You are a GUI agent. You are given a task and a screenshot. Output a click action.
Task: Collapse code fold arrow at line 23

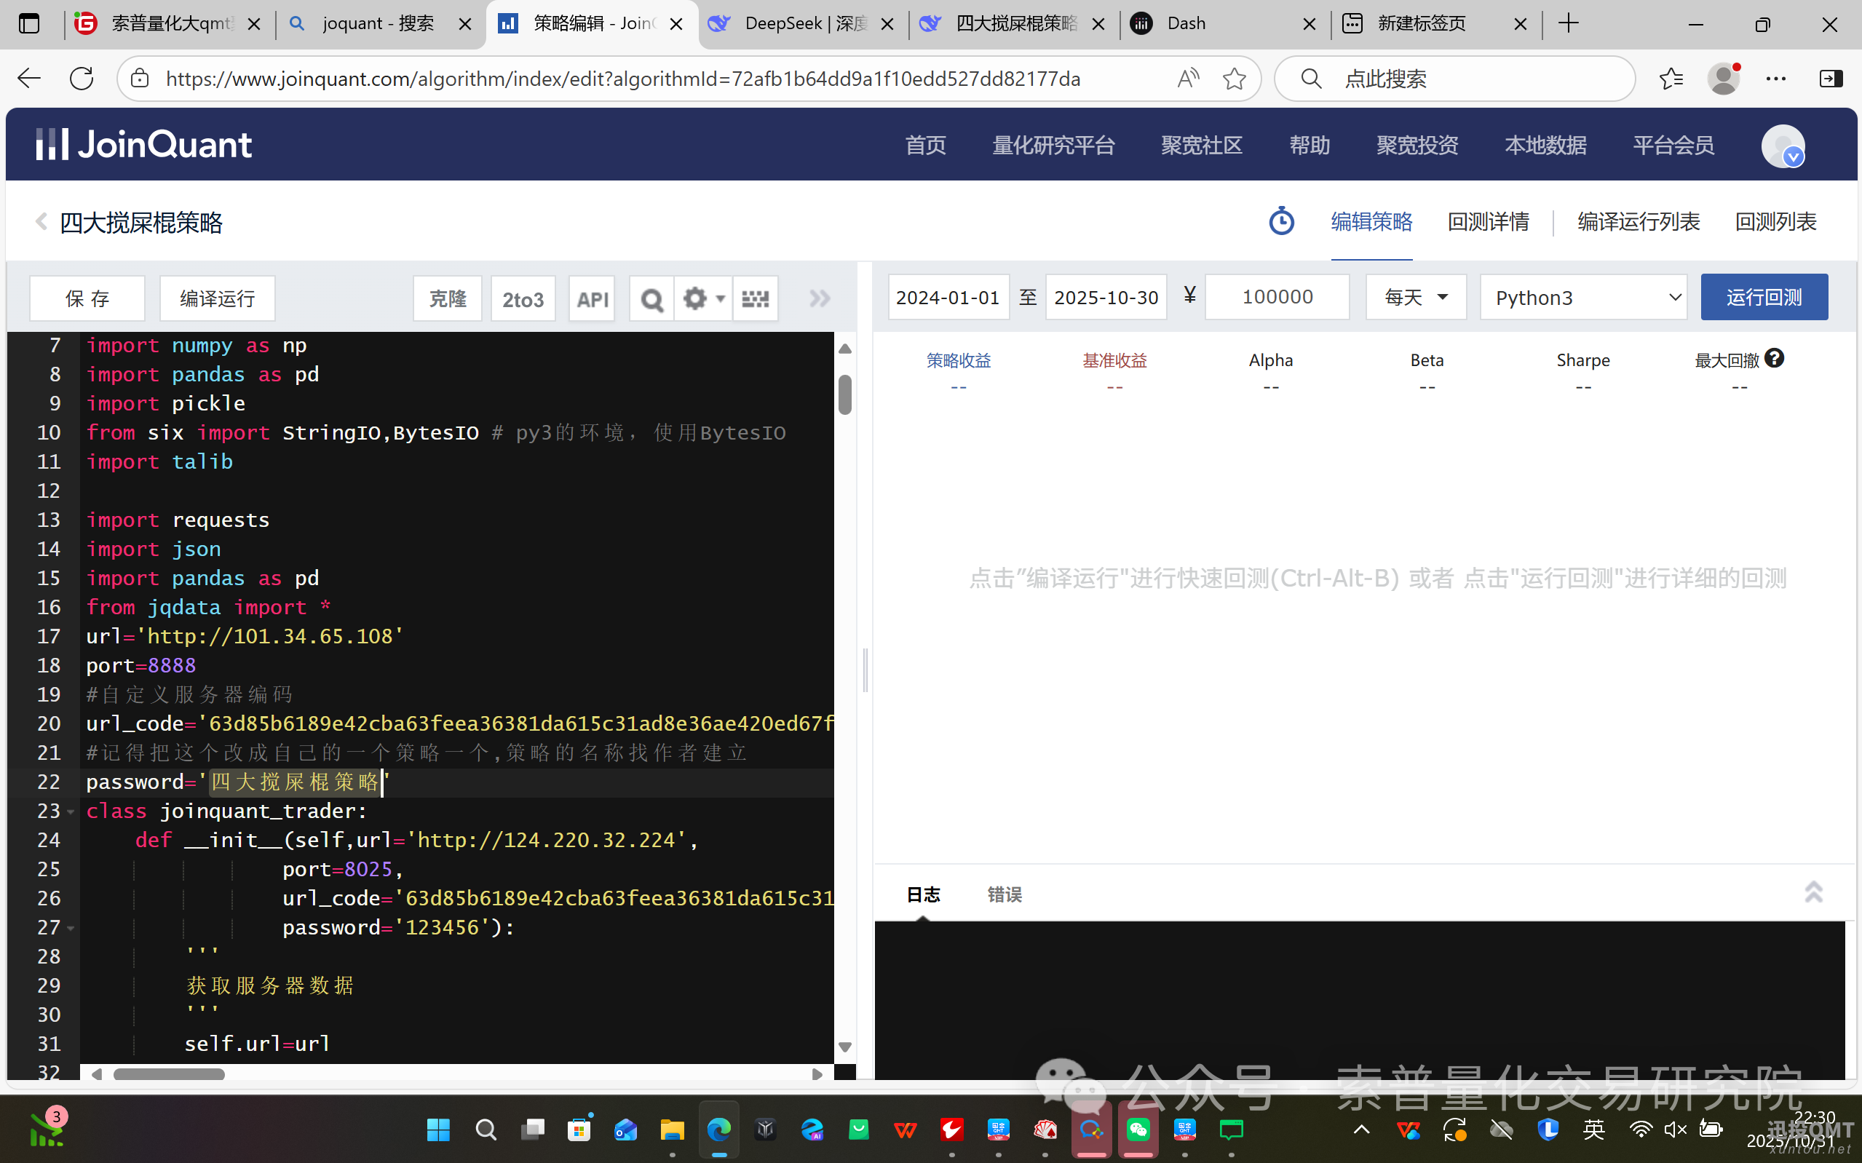(70, 811)
